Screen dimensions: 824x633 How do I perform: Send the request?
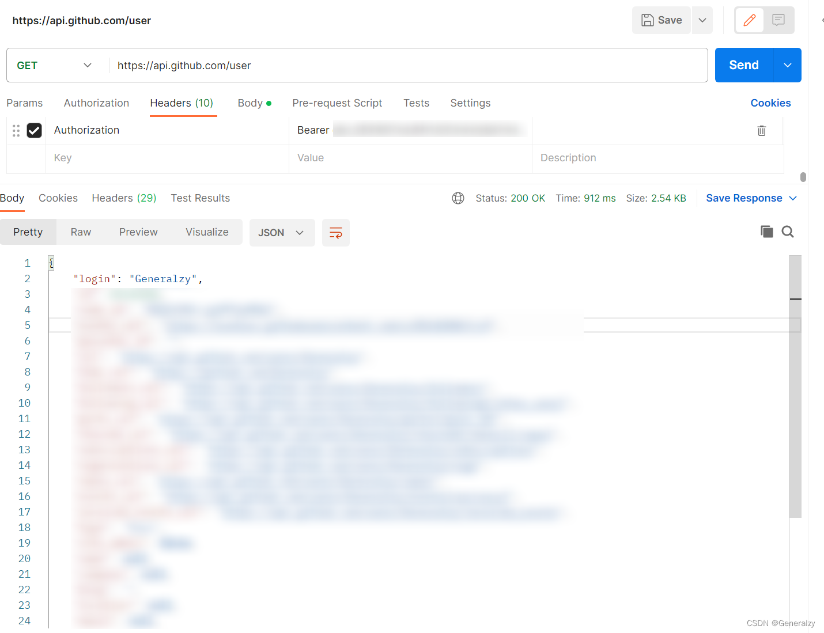coord(744,65)
